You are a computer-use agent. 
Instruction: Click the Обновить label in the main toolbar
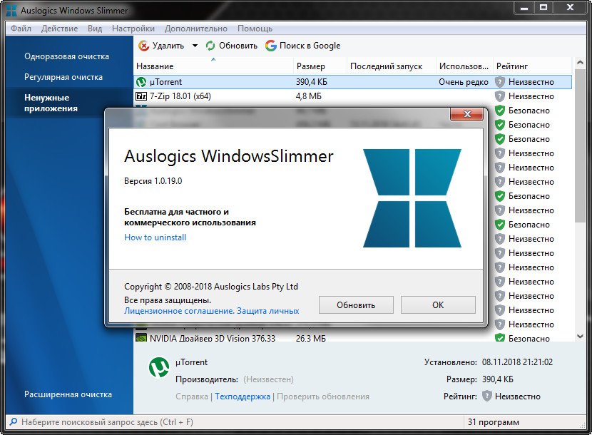[238, 46]
